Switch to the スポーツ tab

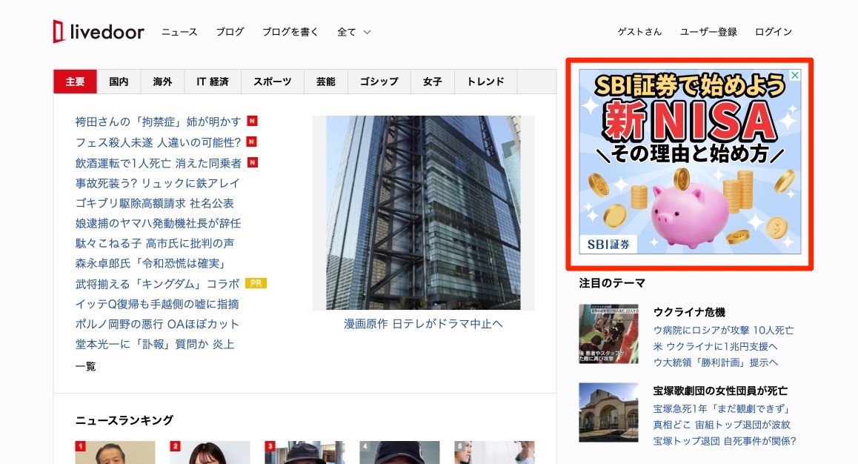click(x=273, y=82)
